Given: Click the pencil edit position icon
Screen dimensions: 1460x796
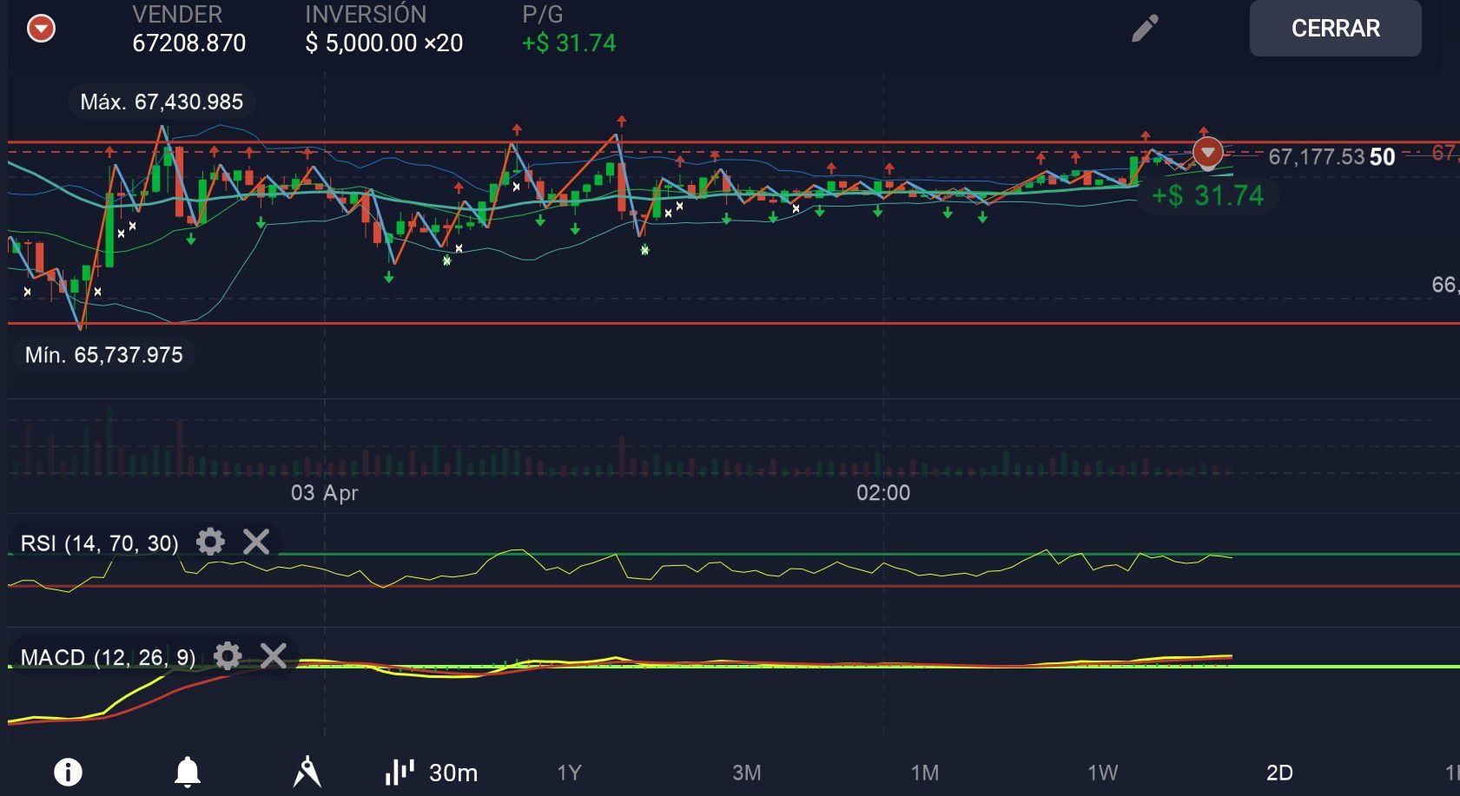Looking at the screenshot, I should (x=1145, y=29).
